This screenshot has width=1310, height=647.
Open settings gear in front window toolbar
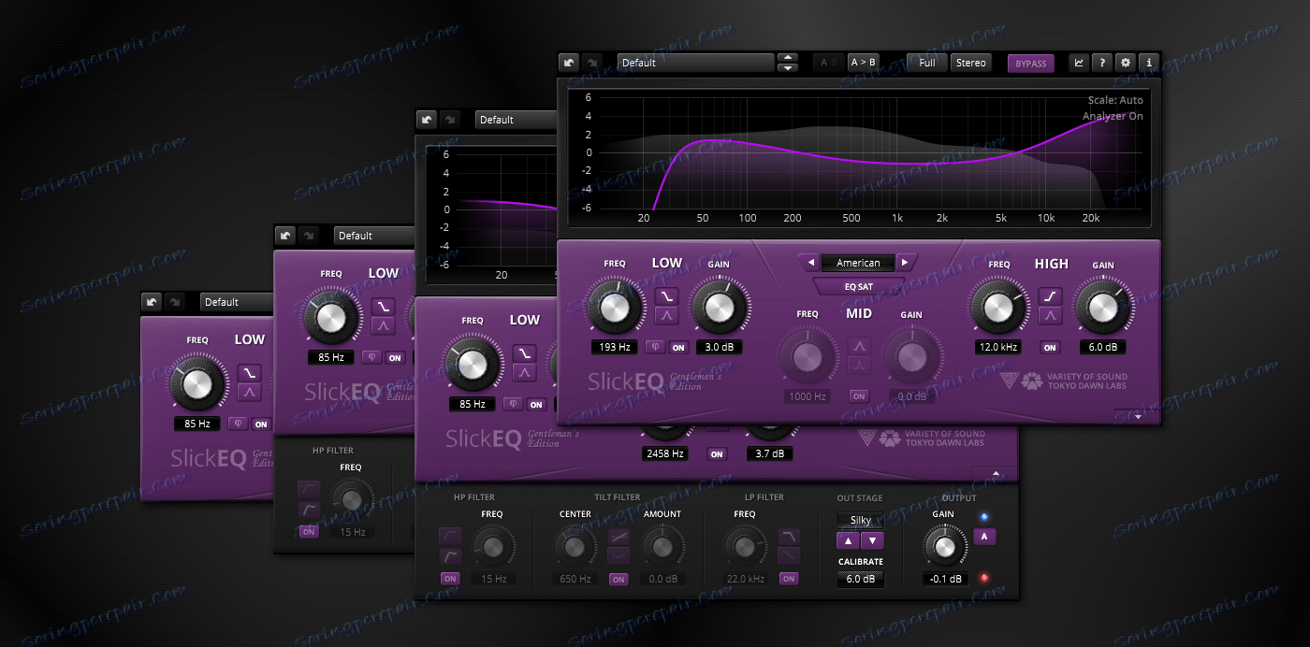(x=1126, y=63)
